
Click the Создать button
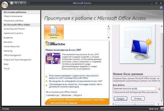point(120,99)
